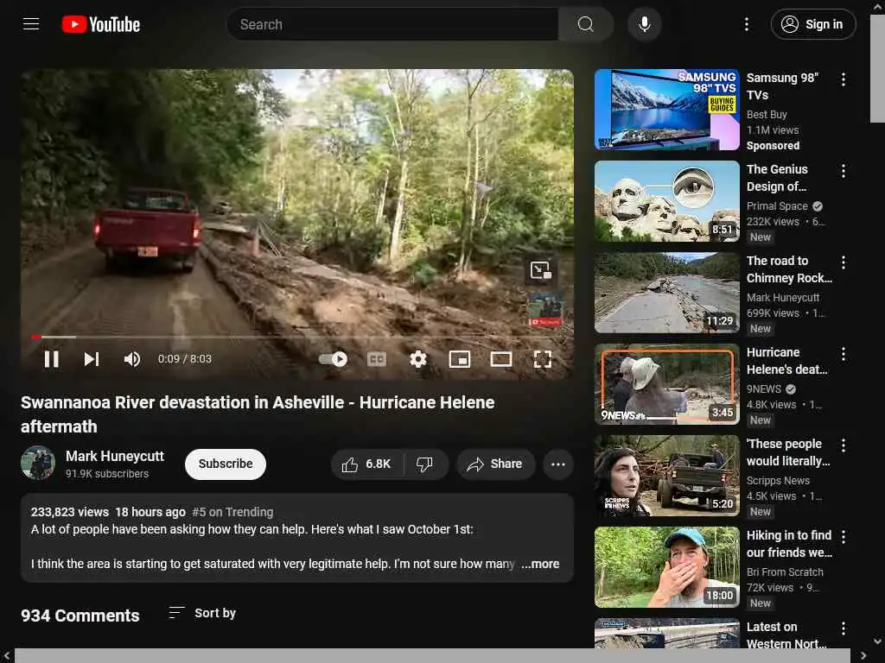Open the Hurricane Helene's deat... 9NEWS thumbnail

coord(666,384)
